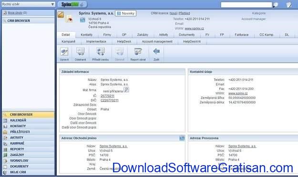Viewport: 298px width, 177px height.
Task: Open AKTIVITY module
Action: 28,138
